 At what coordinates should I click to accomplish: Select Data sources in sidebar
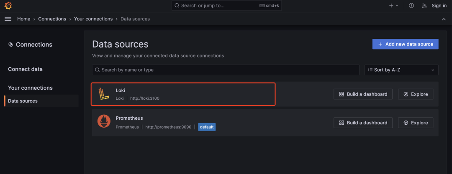(x=23, y=101)
